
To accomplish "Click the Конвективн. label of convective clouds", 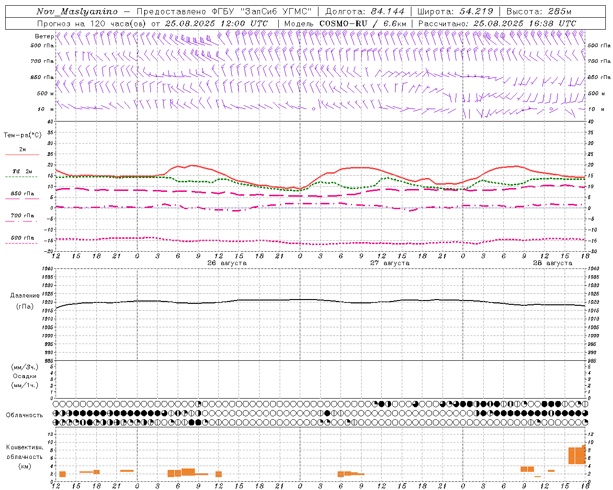I will click(24, 447).
